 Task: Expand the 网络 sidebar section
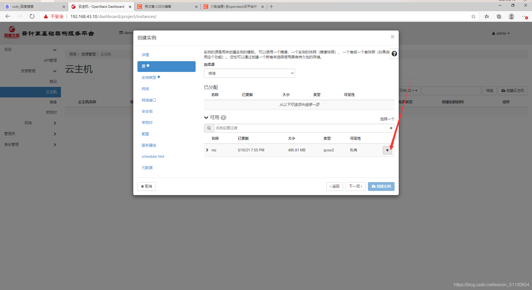click(55, 123)
